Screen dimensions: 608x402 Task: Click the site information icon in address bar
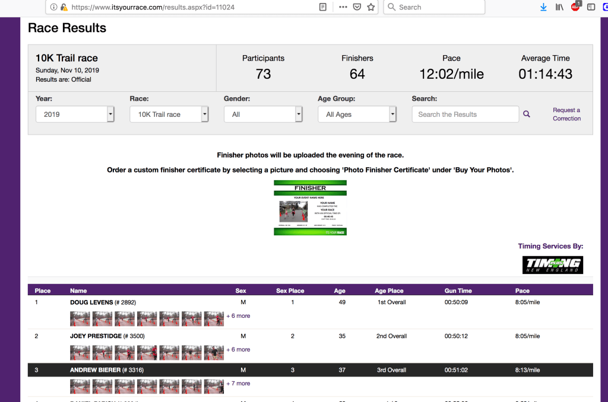coord(54,7)
